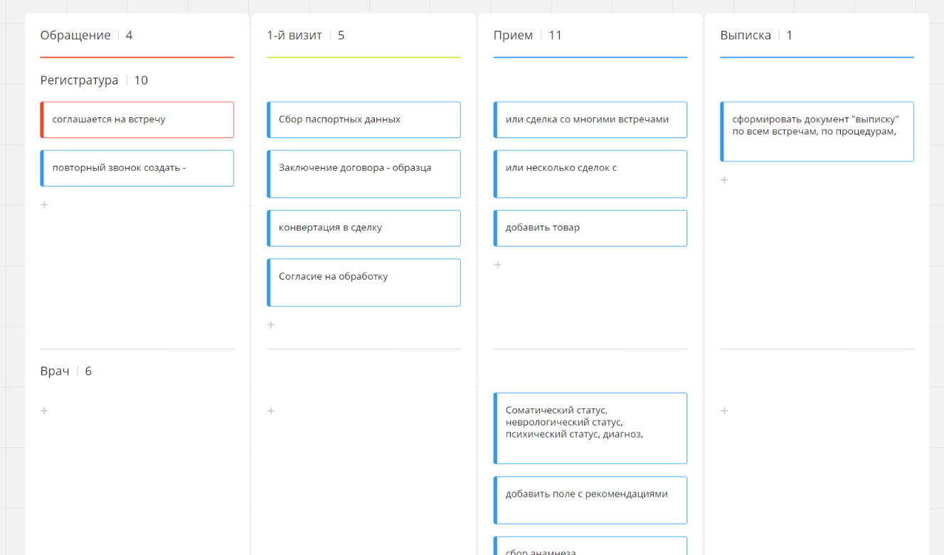Screen dimensions: 944x555
Task: Click count '6' next to Врач
Action: pos(88,371)
